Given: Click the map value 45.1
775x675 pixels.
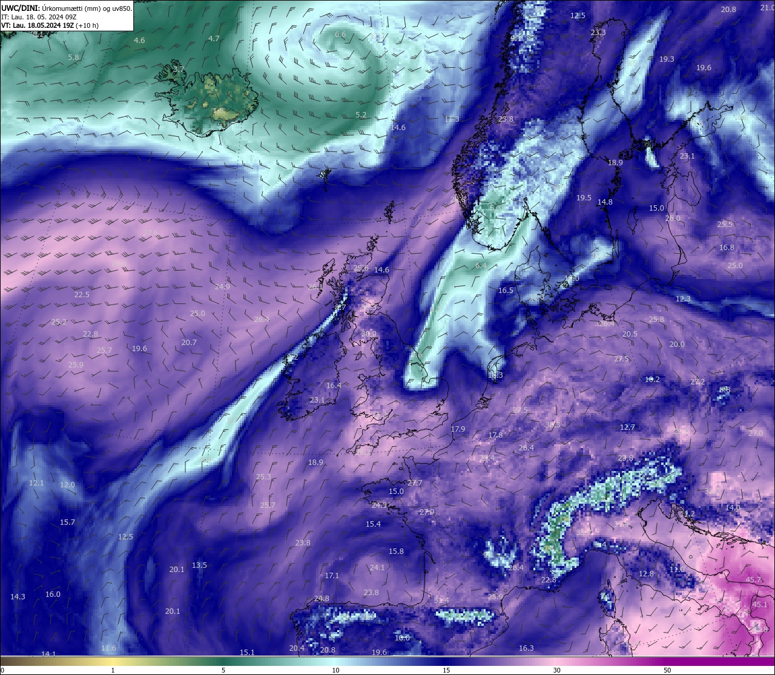Looking at the screenshot, I should (x=760, y=604).
